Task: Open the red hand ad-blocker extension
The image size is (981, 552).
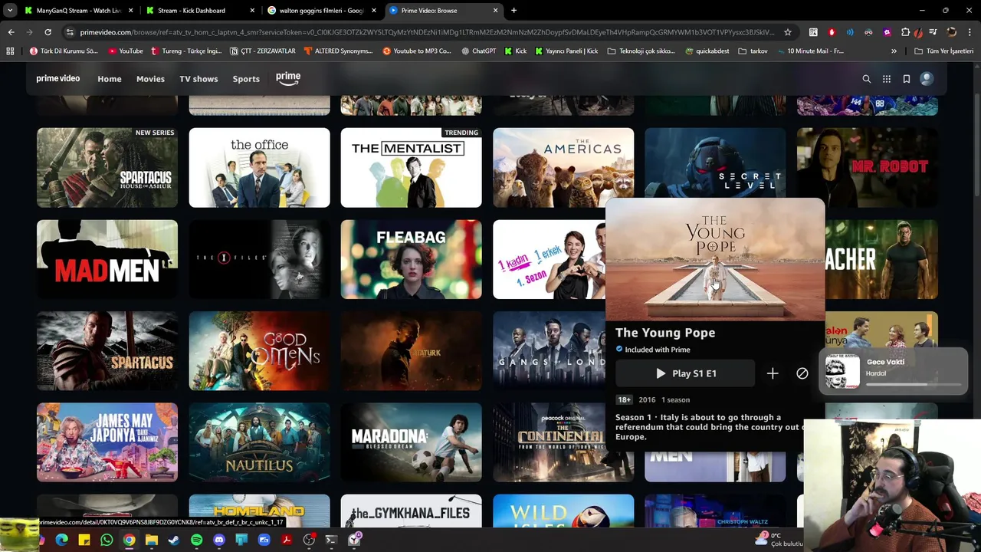Action: coord(832,32)
